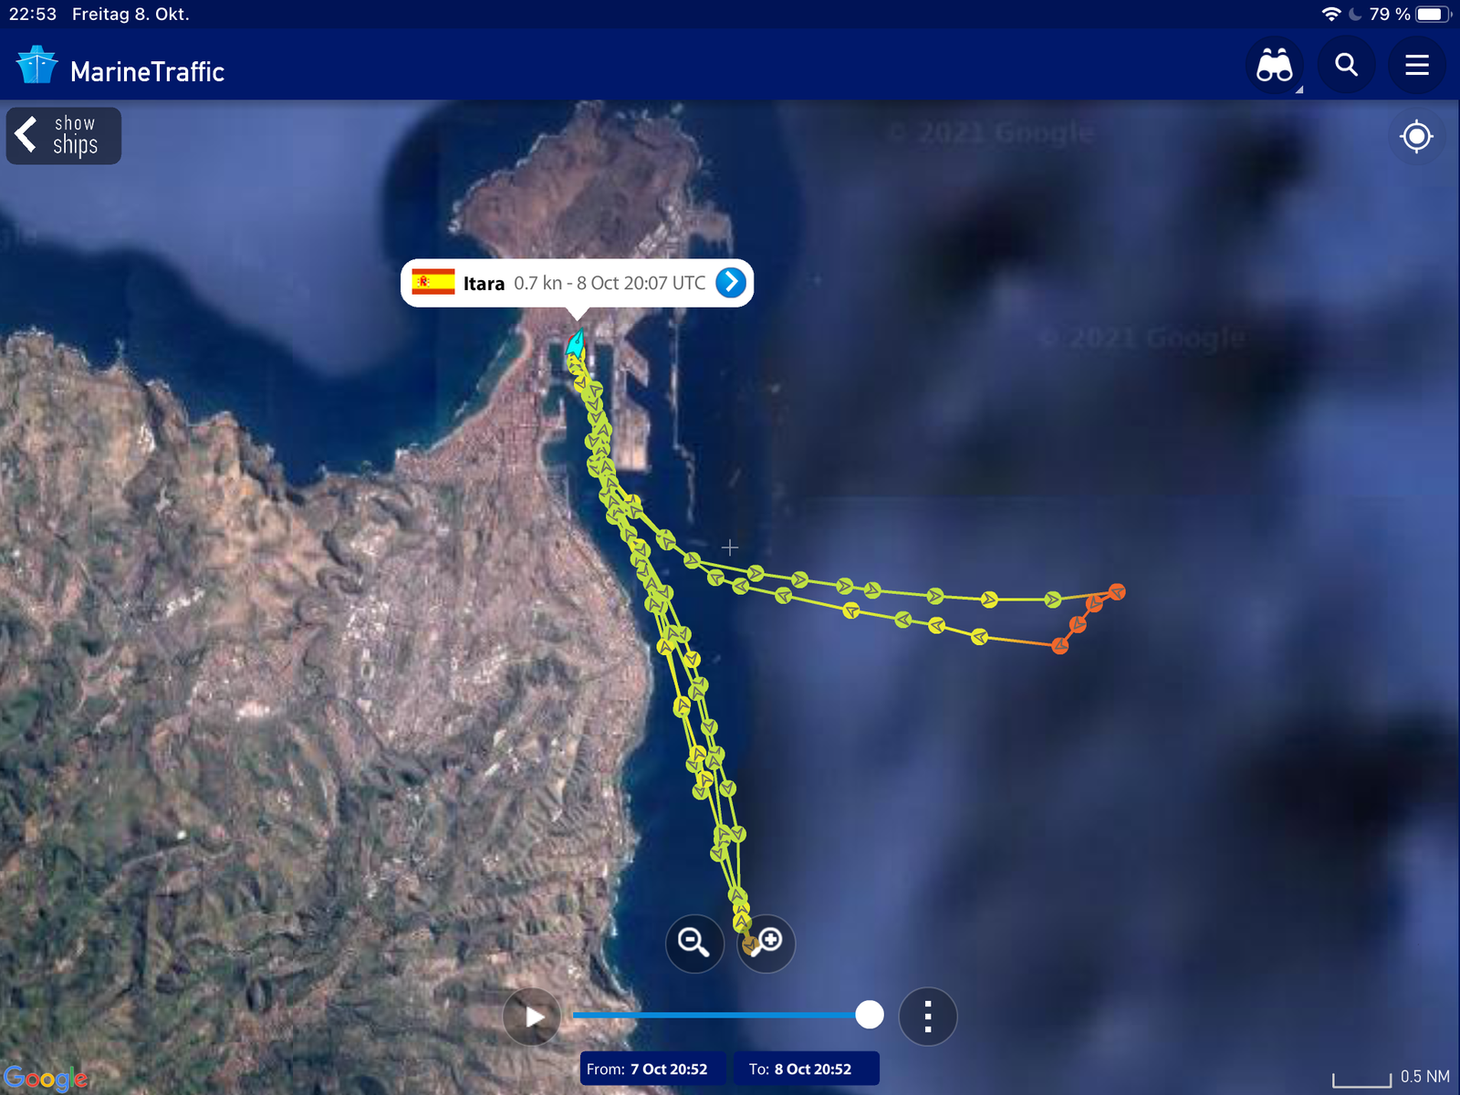Click the Itara vessel name label
The width and height of the screenshot is (1460, 1095).
coord(484,284)
